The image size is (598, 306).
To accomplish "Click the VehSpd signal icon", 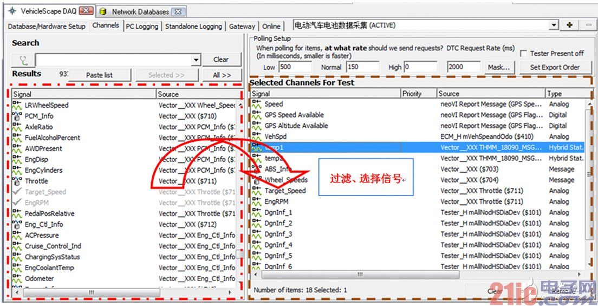I will 257,136.
